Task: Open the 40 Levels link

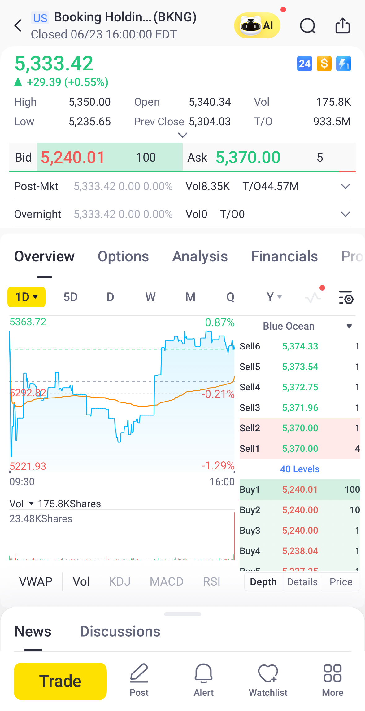Action: coord(300,469)
